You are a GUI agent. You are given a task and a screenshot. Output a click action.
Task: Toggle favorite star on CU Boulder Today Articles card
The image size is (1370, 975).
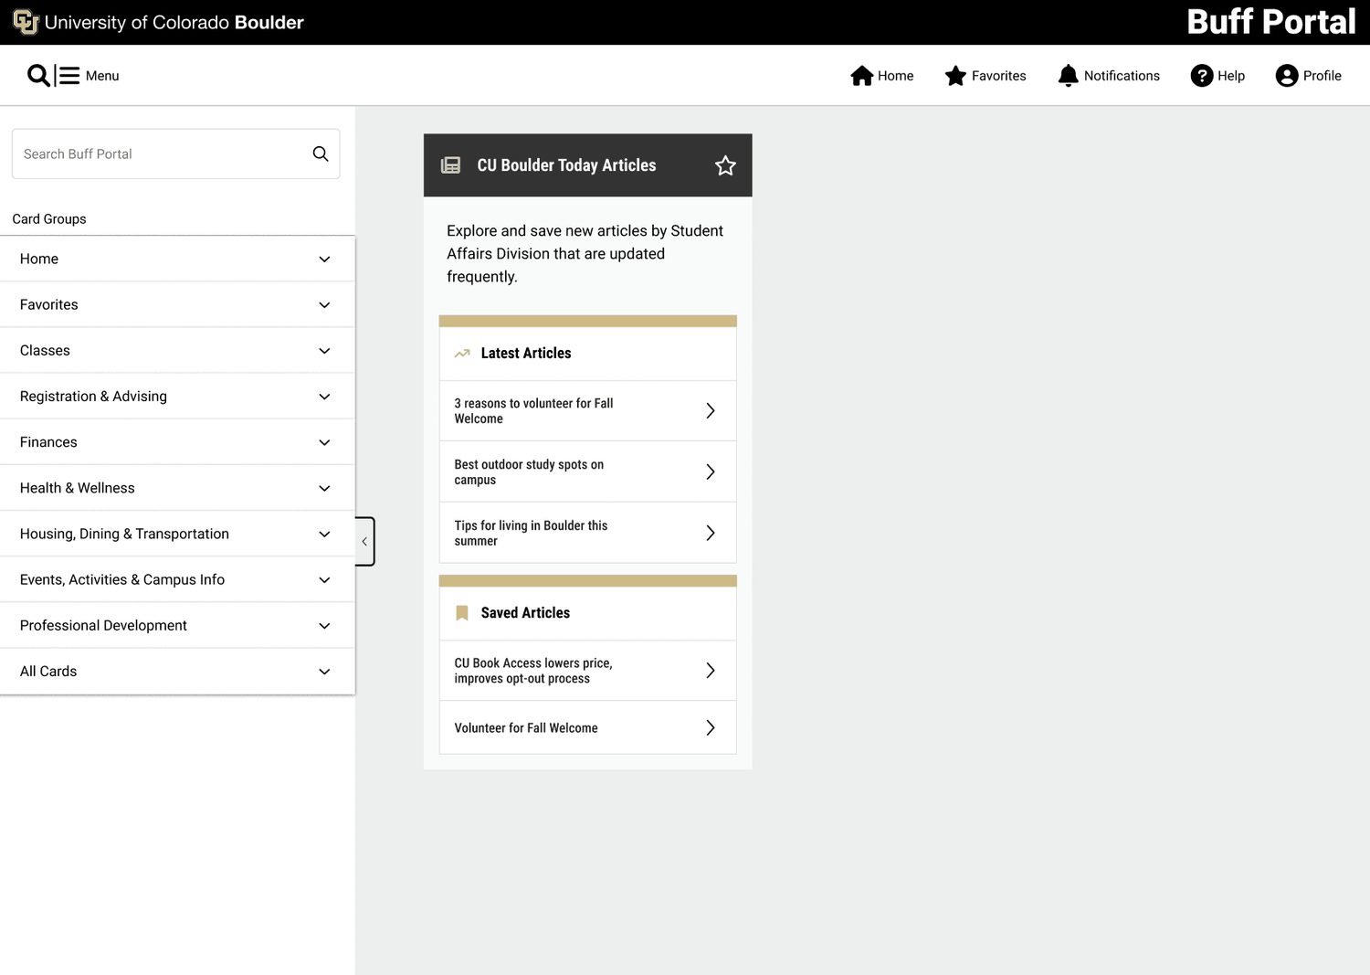[x=725, y=165]
